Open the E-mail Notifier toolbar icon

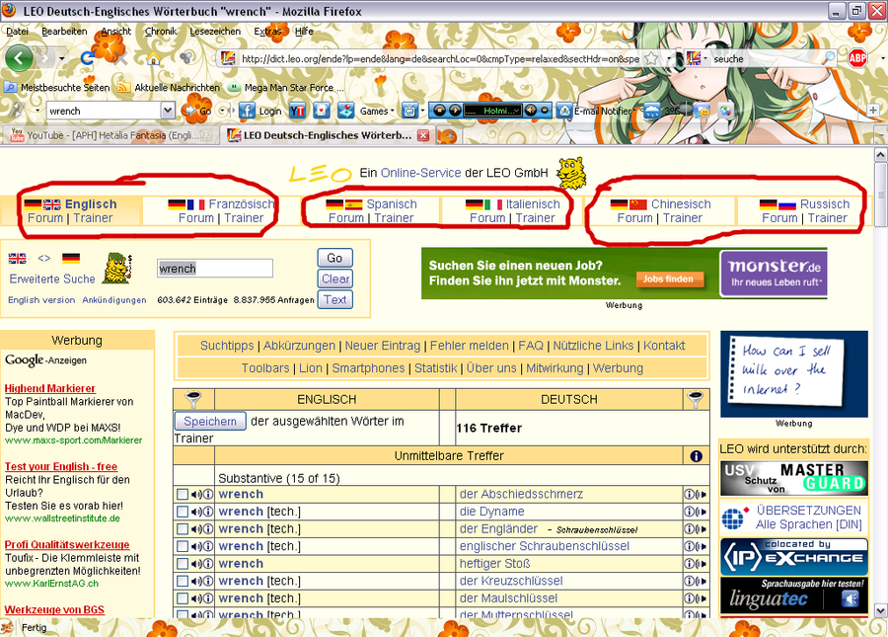pos(564,111)
